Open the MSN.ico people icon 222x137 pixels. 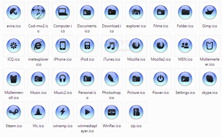tap(185, 46)
